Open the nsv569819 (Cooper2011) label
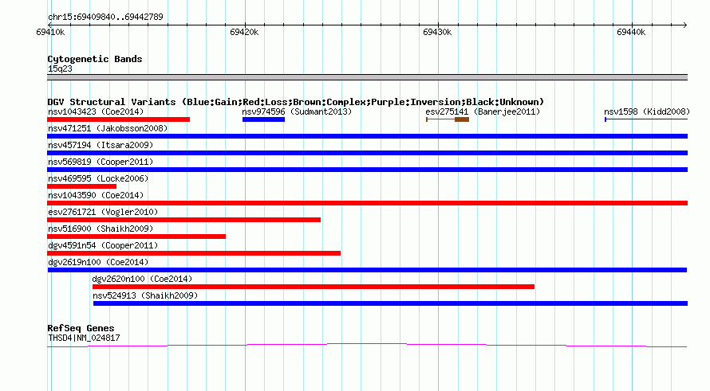The height and width of the screenshot is (391, 710). click(101, 162)
